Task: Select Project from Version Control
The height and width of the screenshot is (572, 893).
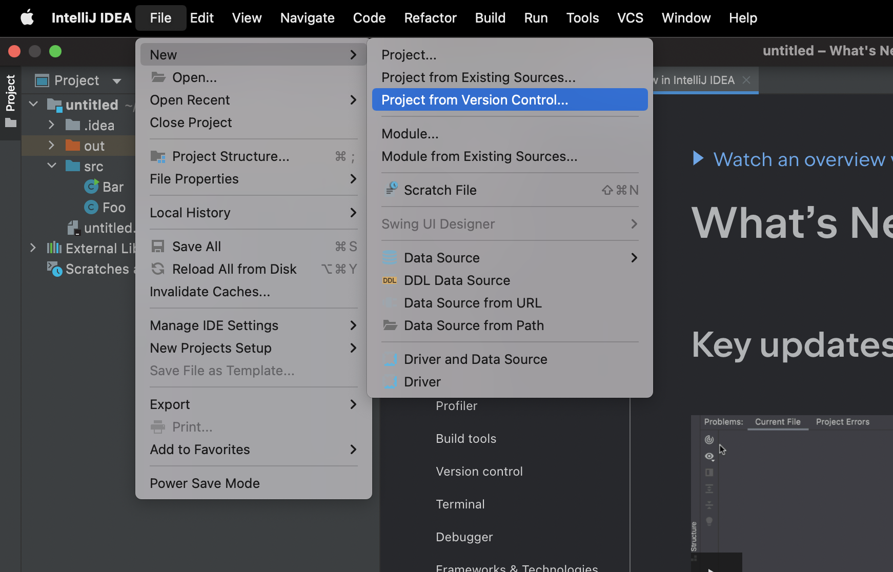Action: [x=475, y=100]
